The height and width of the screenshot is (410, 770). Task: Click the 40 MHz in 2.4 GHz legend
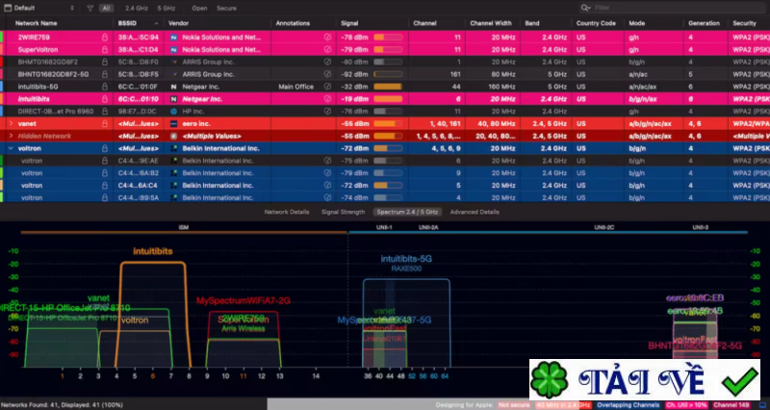[x=563, y=405]
